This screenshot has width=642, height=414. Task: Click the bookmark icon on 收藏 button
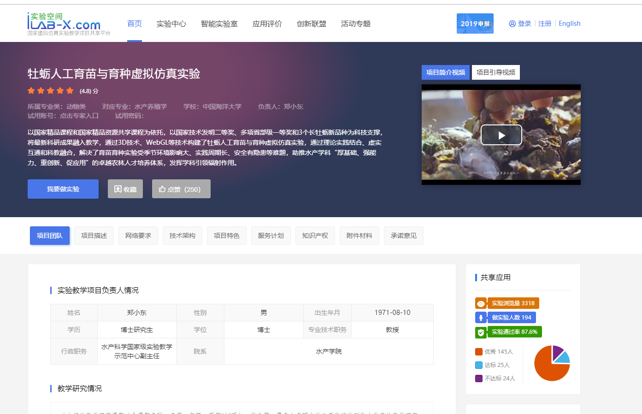(118, 189)
